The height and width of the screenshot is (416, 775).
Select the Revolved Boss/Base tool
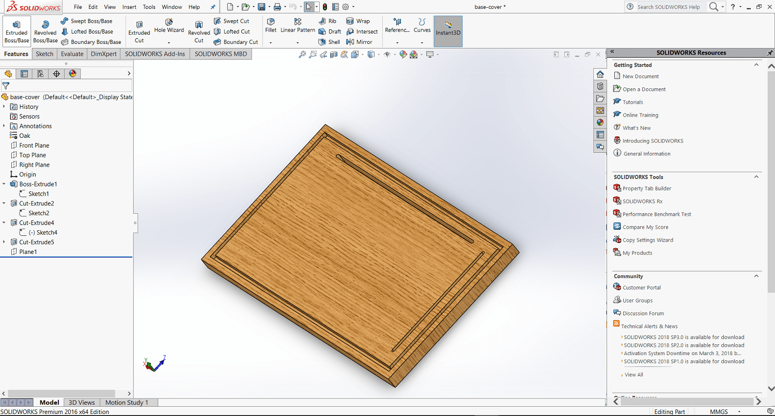pos(45,32)
